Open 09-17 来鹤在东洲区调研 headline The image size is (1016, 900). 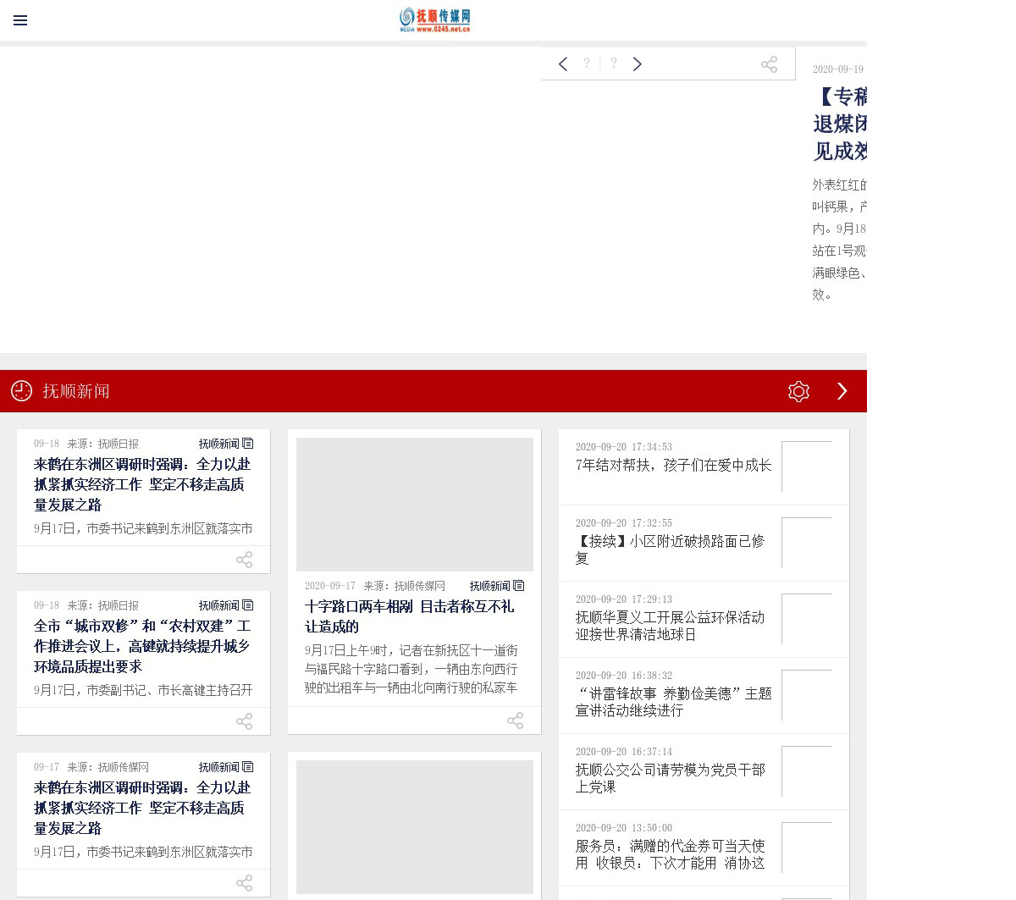coord(143,808)
